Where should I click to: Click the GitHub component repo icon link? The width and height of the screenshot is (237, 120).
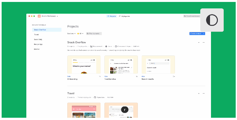[116, 46]
